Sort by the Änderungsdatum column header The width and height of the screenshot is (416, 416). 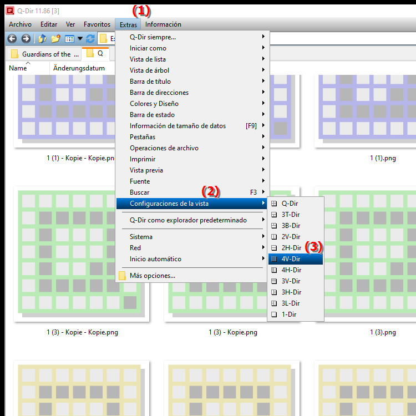(x=82, y=68)
